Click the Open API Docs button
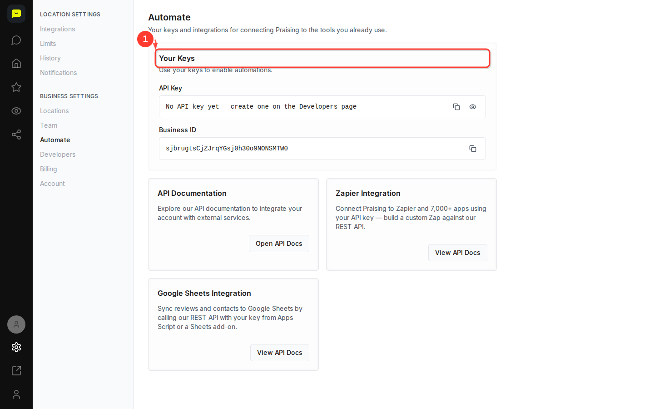Screen dimensions: 654x409 coord(279,244)
